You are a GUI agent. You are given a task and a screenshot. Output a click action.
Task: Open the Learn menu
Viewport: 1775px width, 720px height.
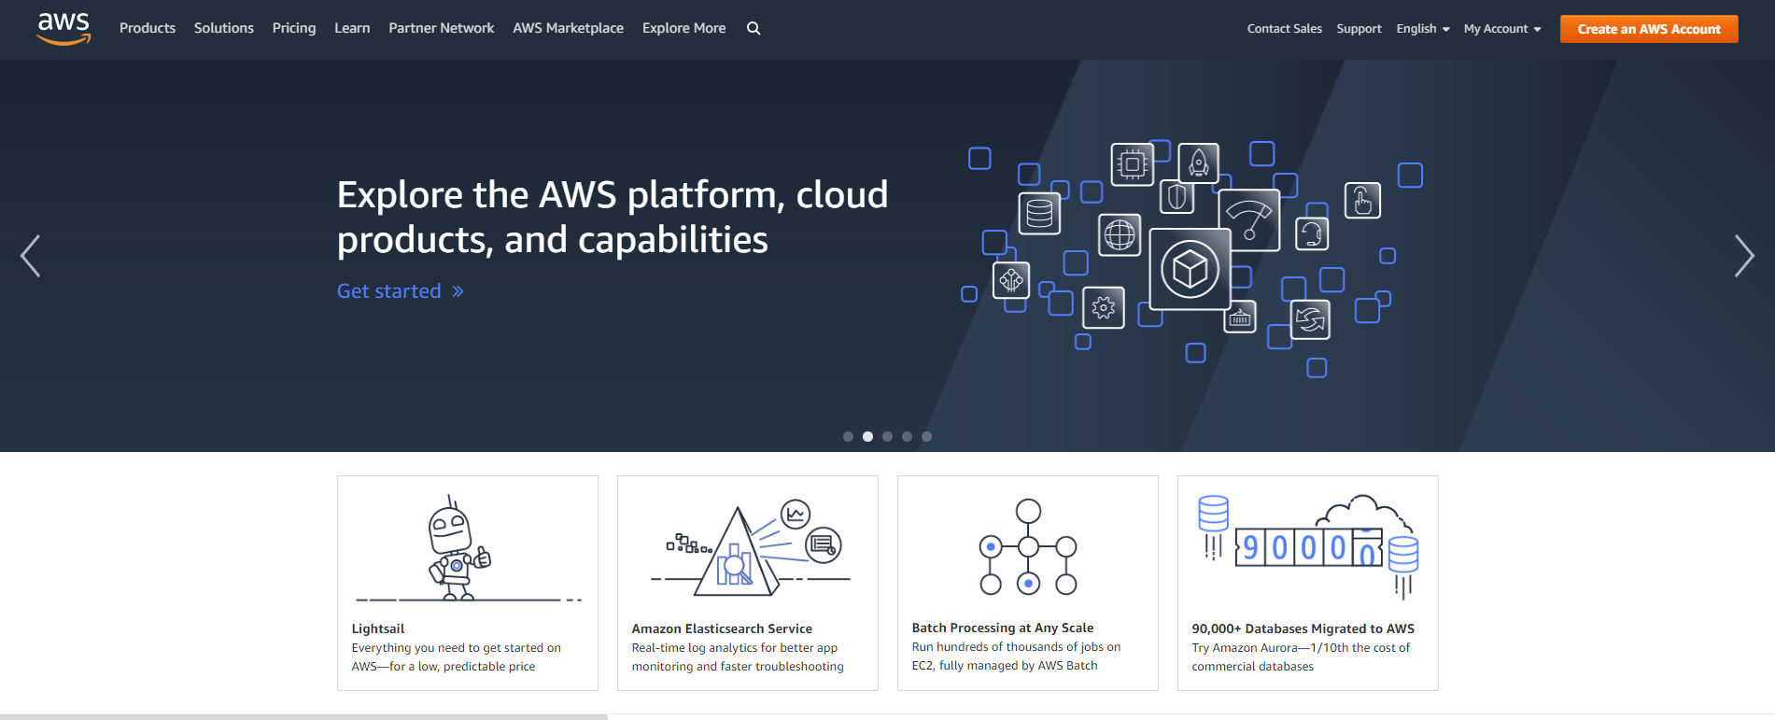pyautogui.click(x=352, y=28)
